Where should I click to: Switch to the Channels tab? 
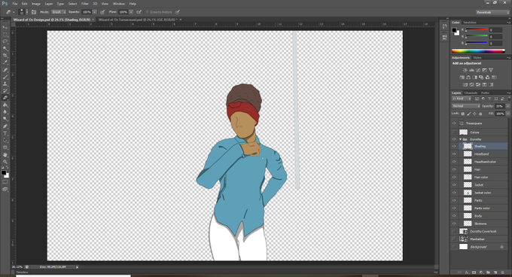(x=471, y=93)
